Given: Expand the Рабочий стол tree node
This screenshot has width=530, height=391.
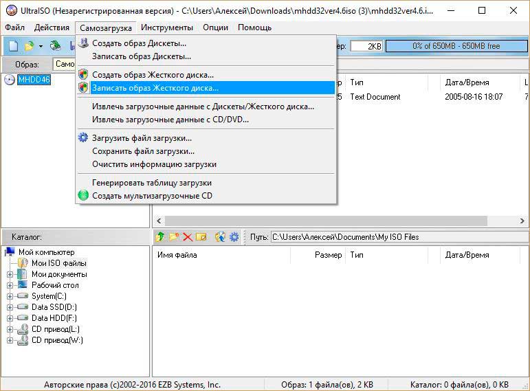Looking at the screenshot, I should point(10,286).
